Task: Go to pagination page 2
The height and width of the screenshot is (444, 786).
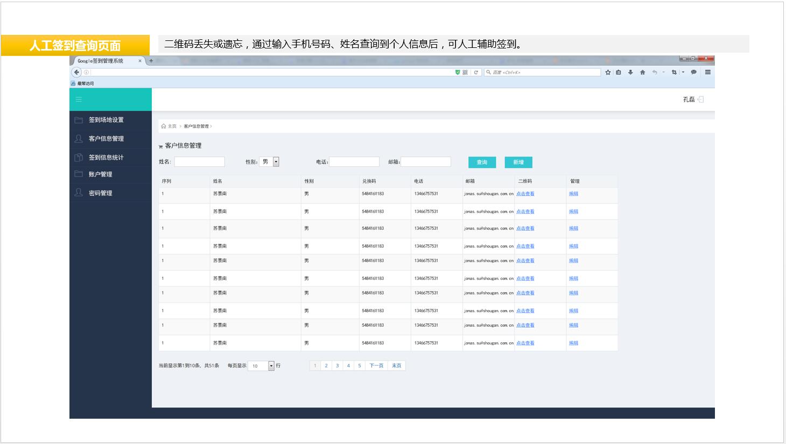Action: pyautogui.click(x=326, y=366)
